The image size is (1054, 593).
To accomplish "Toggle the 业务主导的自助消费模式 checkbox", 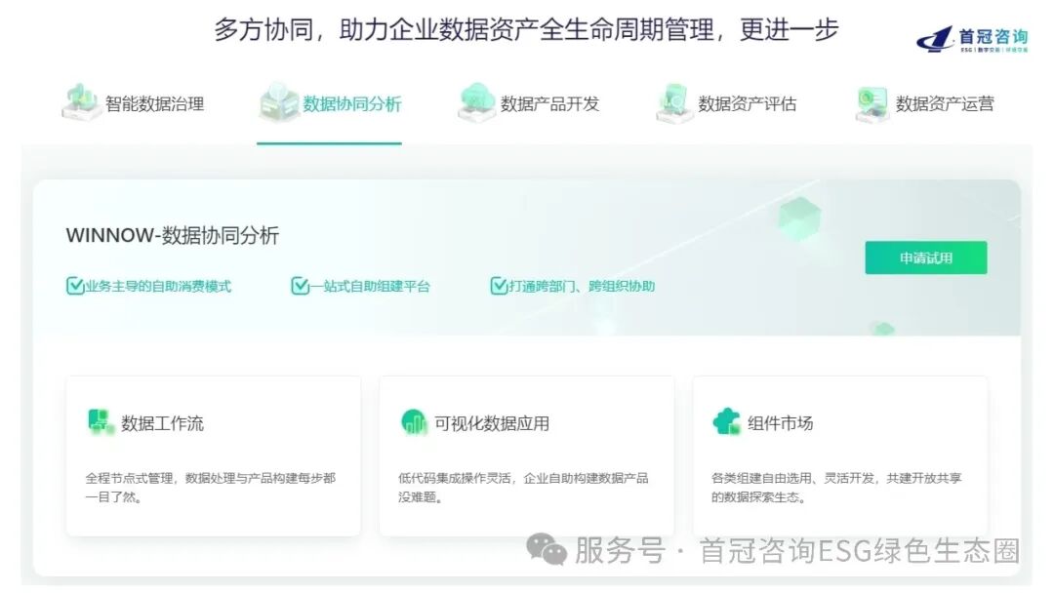I will [x=74, y=286].
